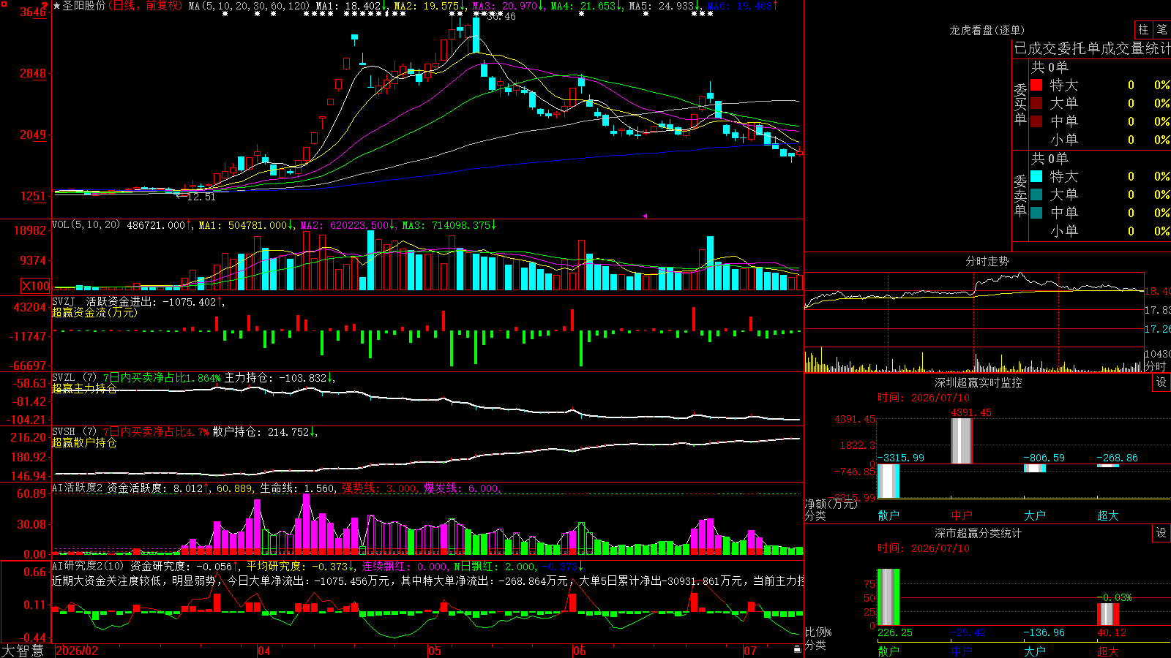Click the red 特大 swatch under 委买单
Image resolution: width=1171 pixels, height=658 pixels.
(x=1036, y=85)
